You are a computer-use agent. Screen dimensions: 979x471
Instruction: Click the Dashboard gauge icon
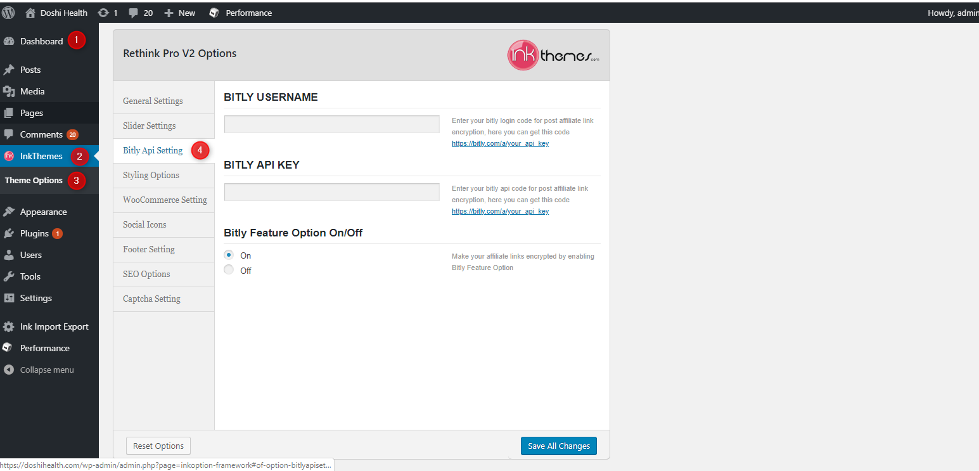coord(9,41)
